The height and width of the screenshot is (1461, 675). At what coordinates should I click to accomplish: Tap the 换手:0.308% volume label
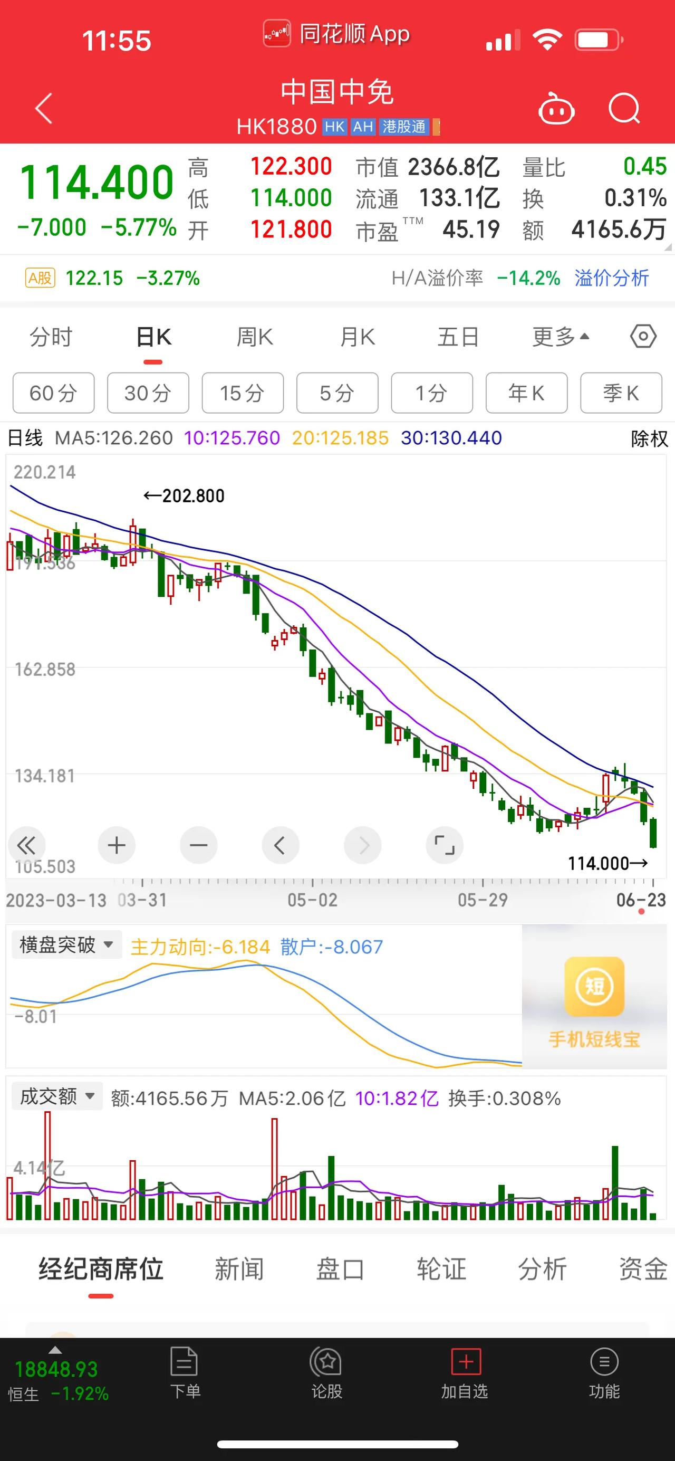pyautogui.click(x=505, y=1098)
